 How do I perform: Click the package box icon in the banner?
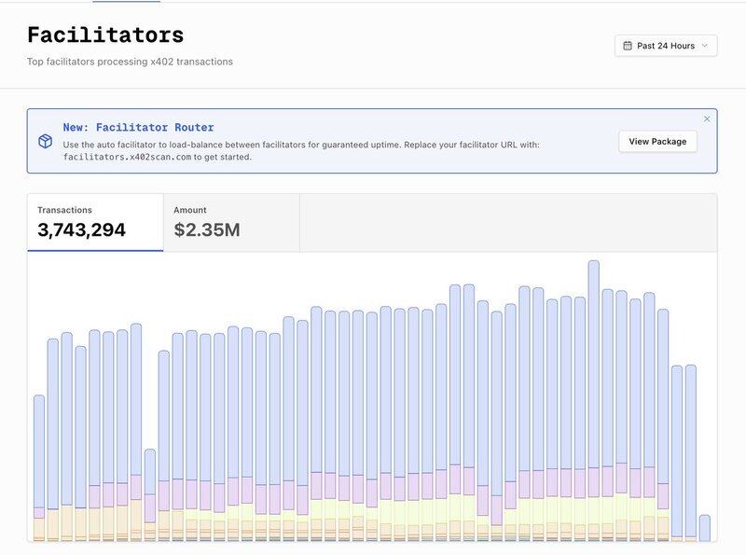point(45,141)
